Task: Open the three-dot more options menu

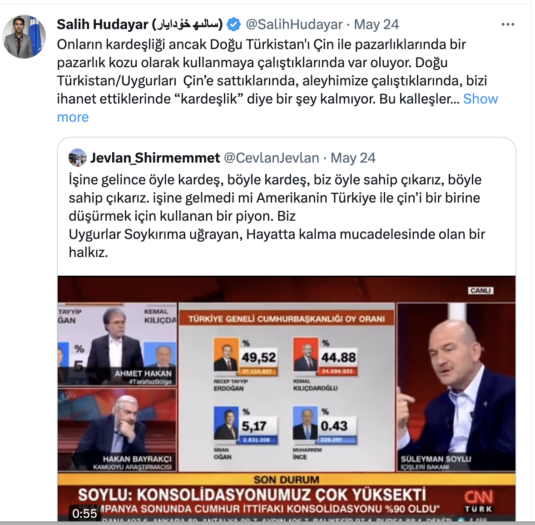Action: pyautogui.click(x=508, y=25)
